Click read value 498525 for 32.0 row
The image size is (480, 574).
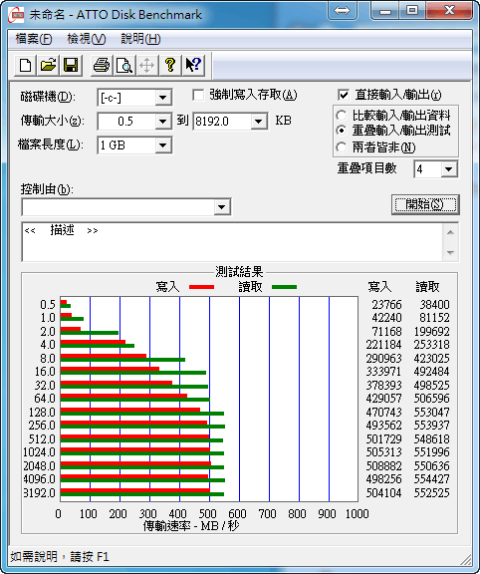coord(432,386)
